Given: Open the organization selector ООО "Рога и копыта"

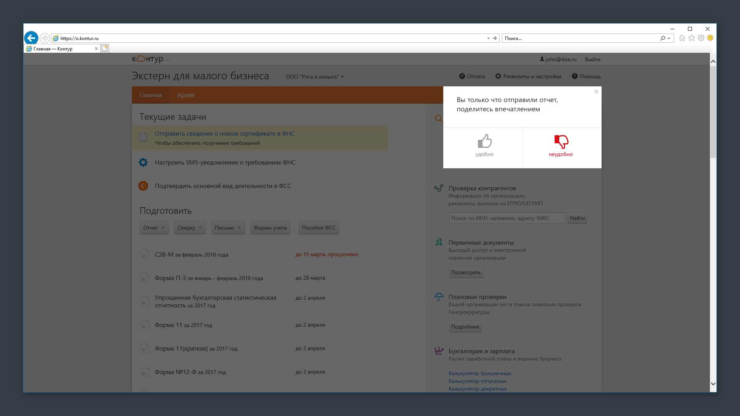Looking at the screenshot, I should [x=314, y=77].
